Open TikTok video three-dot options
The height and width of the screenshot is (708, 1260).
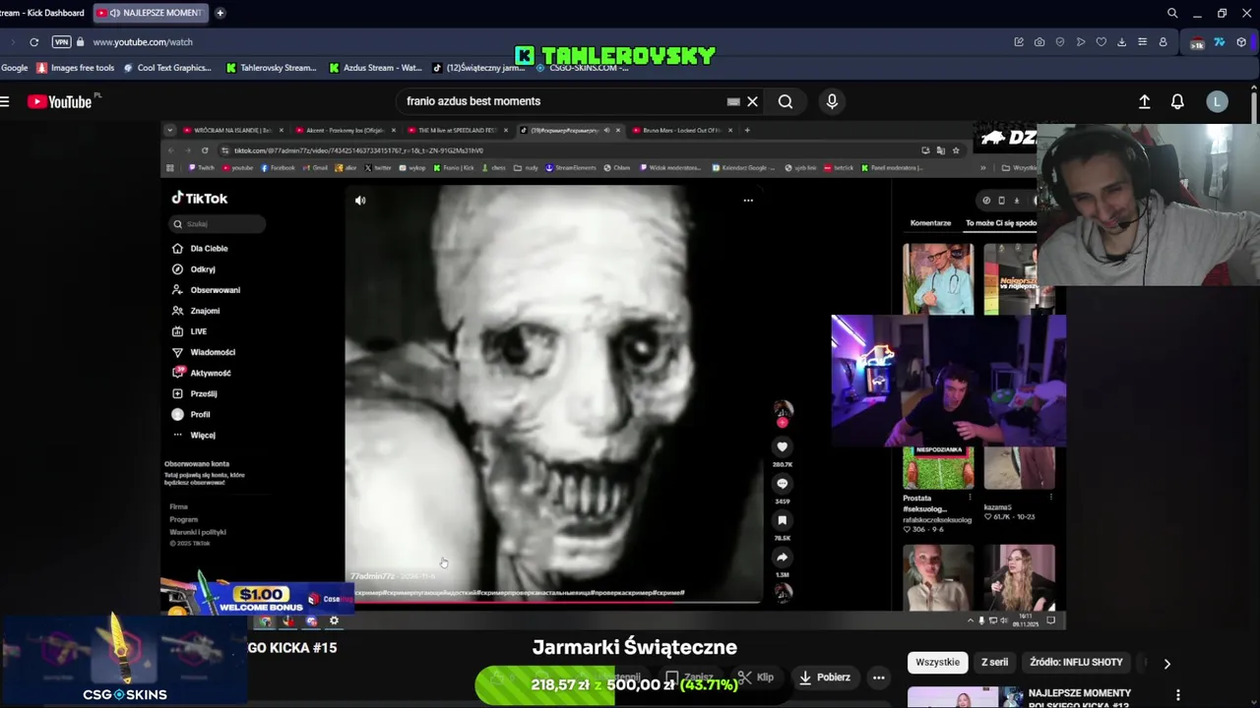click(748, 201)
